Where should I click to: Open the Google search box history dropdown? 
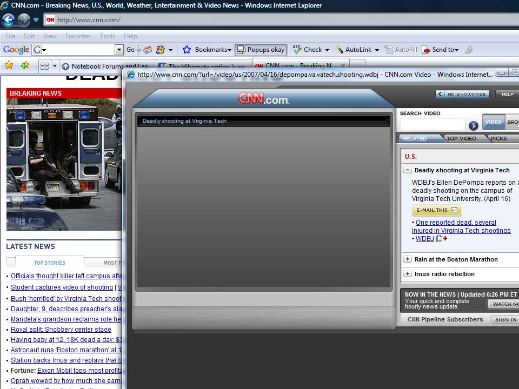(119, 50)
